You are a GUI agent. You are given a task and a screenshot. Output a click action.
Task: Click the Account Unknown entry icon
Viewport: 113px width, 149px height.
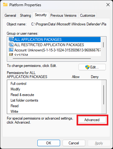[x=11, y=50]
